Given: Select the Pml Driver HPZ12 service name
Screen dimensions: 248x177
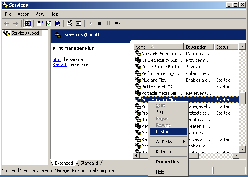Looking at the screenshot, I should click(157, 87).
